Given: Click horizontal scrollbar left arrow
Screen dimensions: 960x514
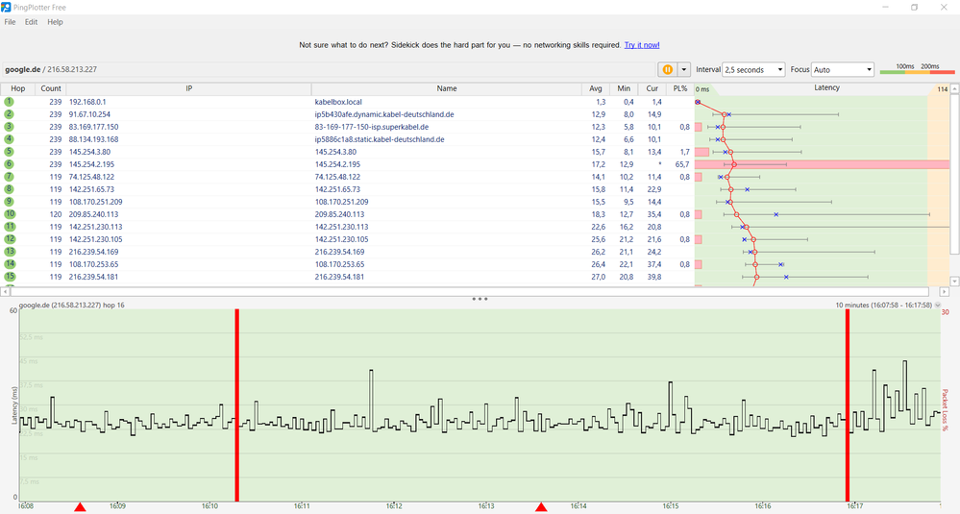Looking at the screenshot, I should tap(6, 292).
